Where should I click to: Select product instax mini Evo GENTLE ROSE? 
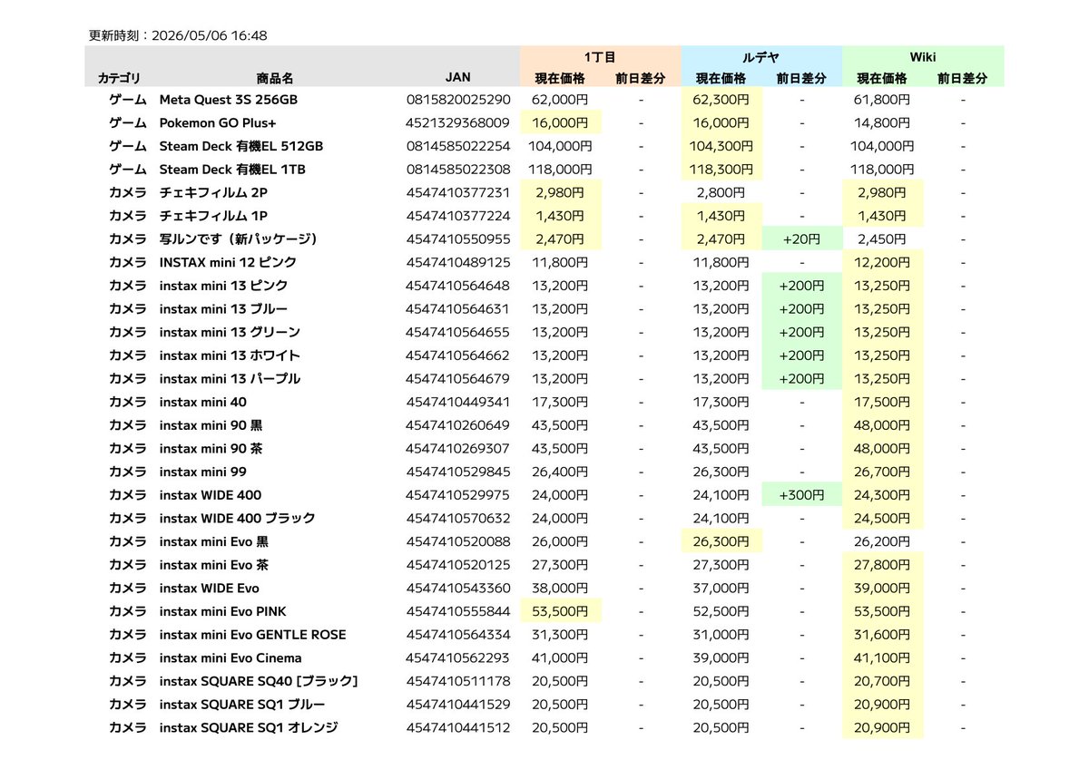click(253, 635)
